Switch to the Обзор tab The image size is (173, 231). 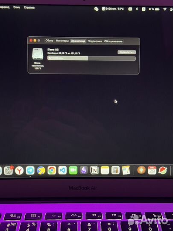click(x=49, y=41)
